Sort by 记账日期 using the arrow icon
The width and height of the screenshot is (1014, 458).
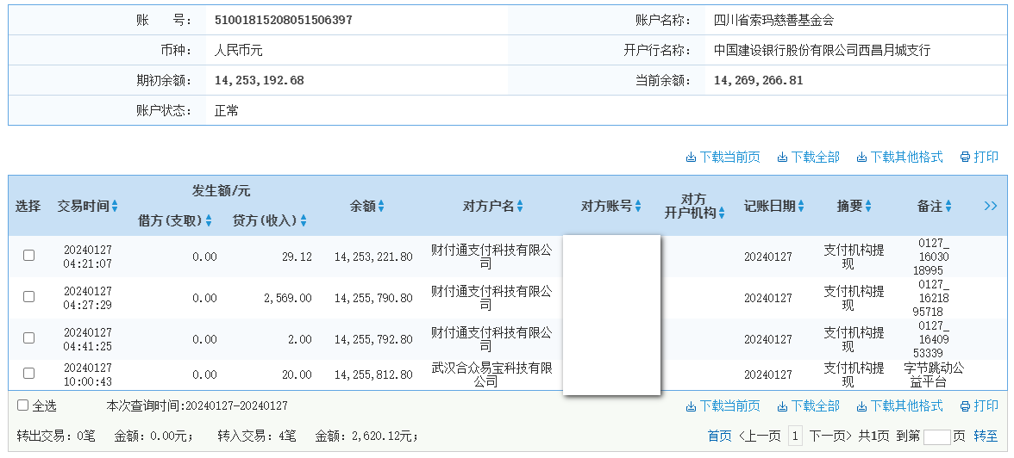point(800,206)
